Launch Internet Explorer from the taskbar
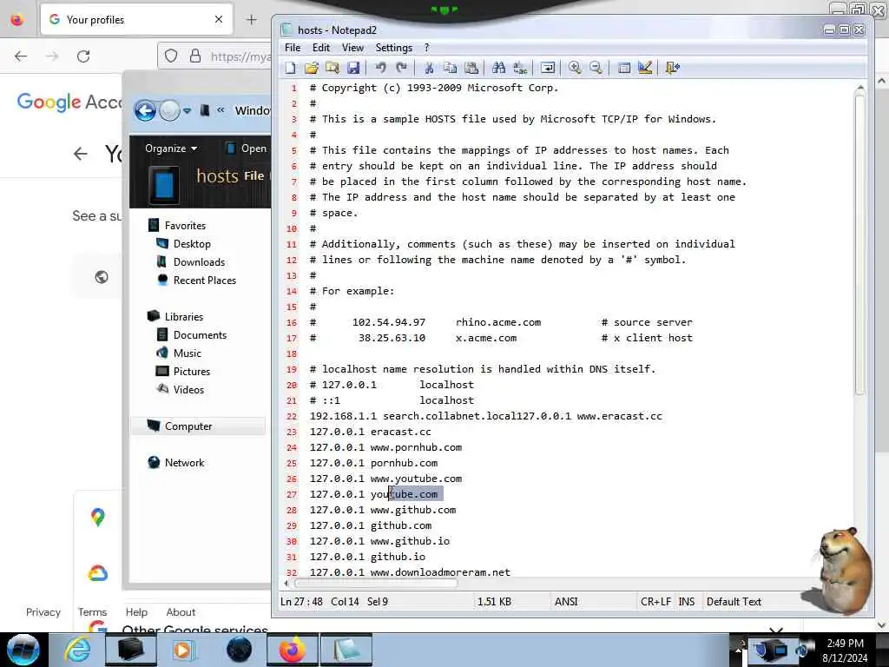The height and width of the screenshot is (667, 889). click(x=77, y=650)
